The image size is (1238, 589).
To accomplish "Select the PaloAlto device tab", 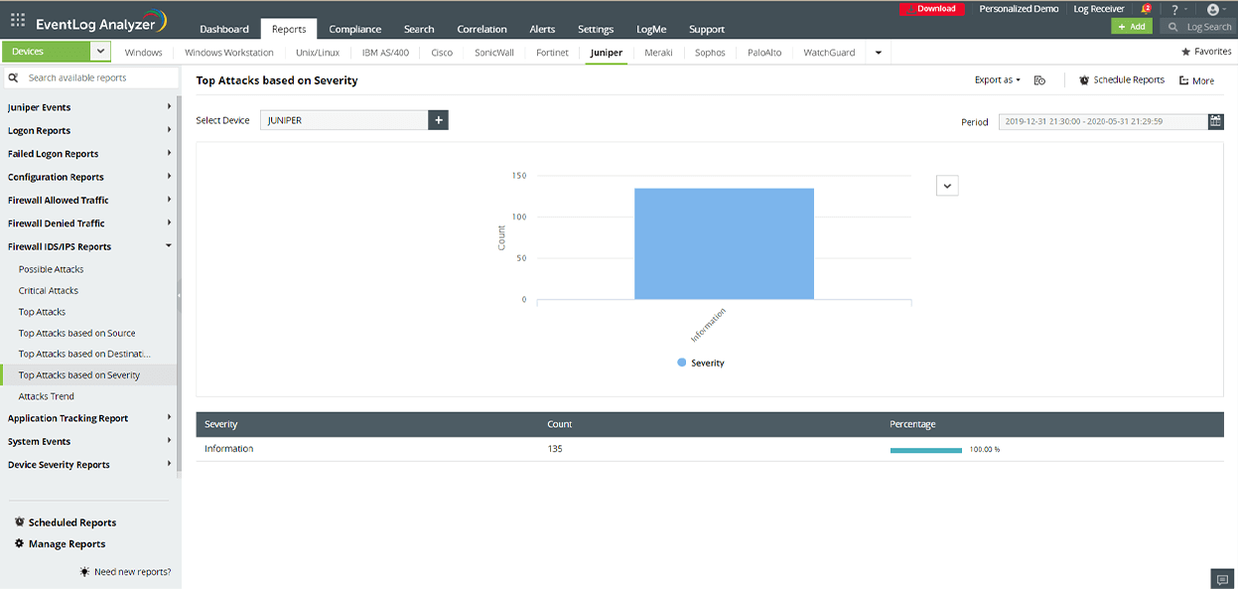I will [x=764, y=53].
